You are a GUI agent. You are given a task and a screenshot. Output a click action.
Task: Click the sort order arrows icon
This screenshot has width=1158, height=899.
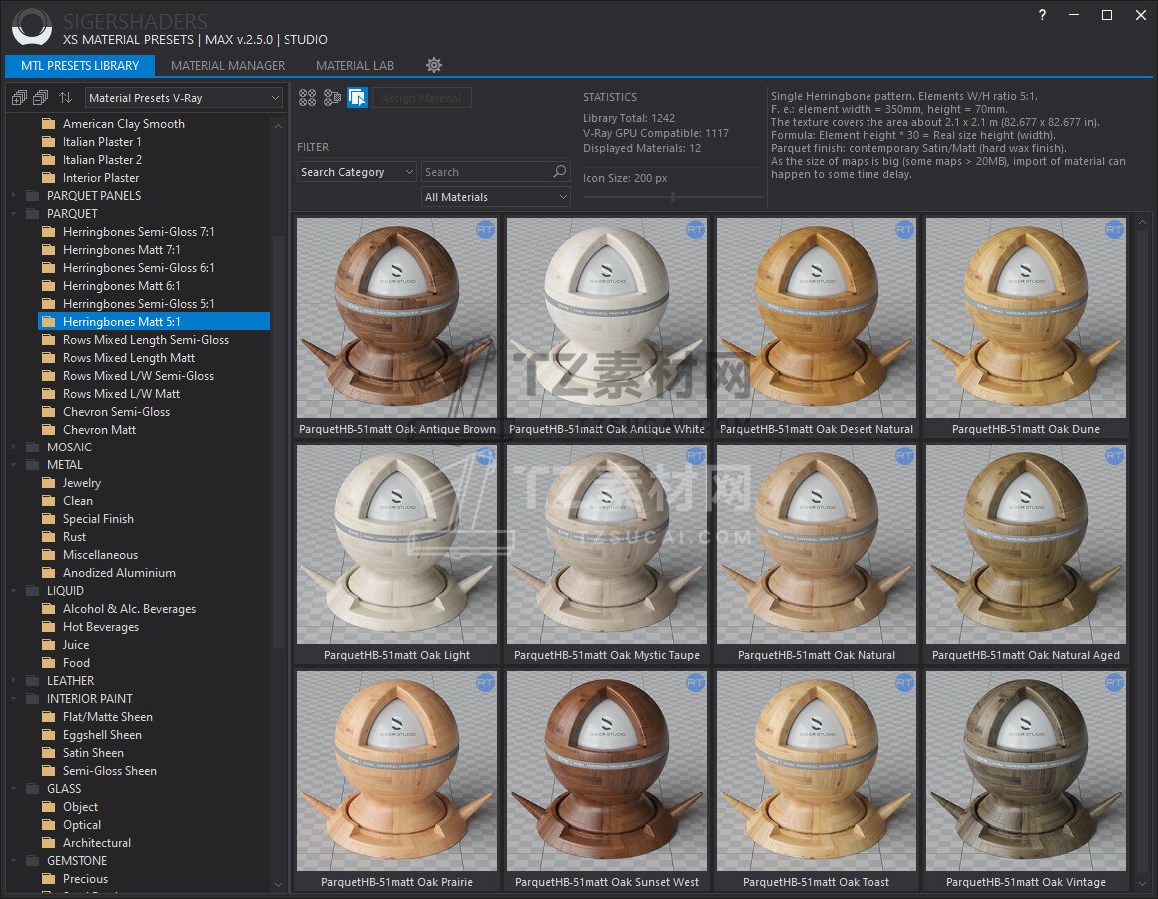click(x=66, y=98)
